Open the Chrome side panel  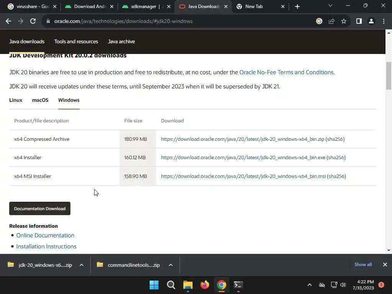click(x=359, y=21)
